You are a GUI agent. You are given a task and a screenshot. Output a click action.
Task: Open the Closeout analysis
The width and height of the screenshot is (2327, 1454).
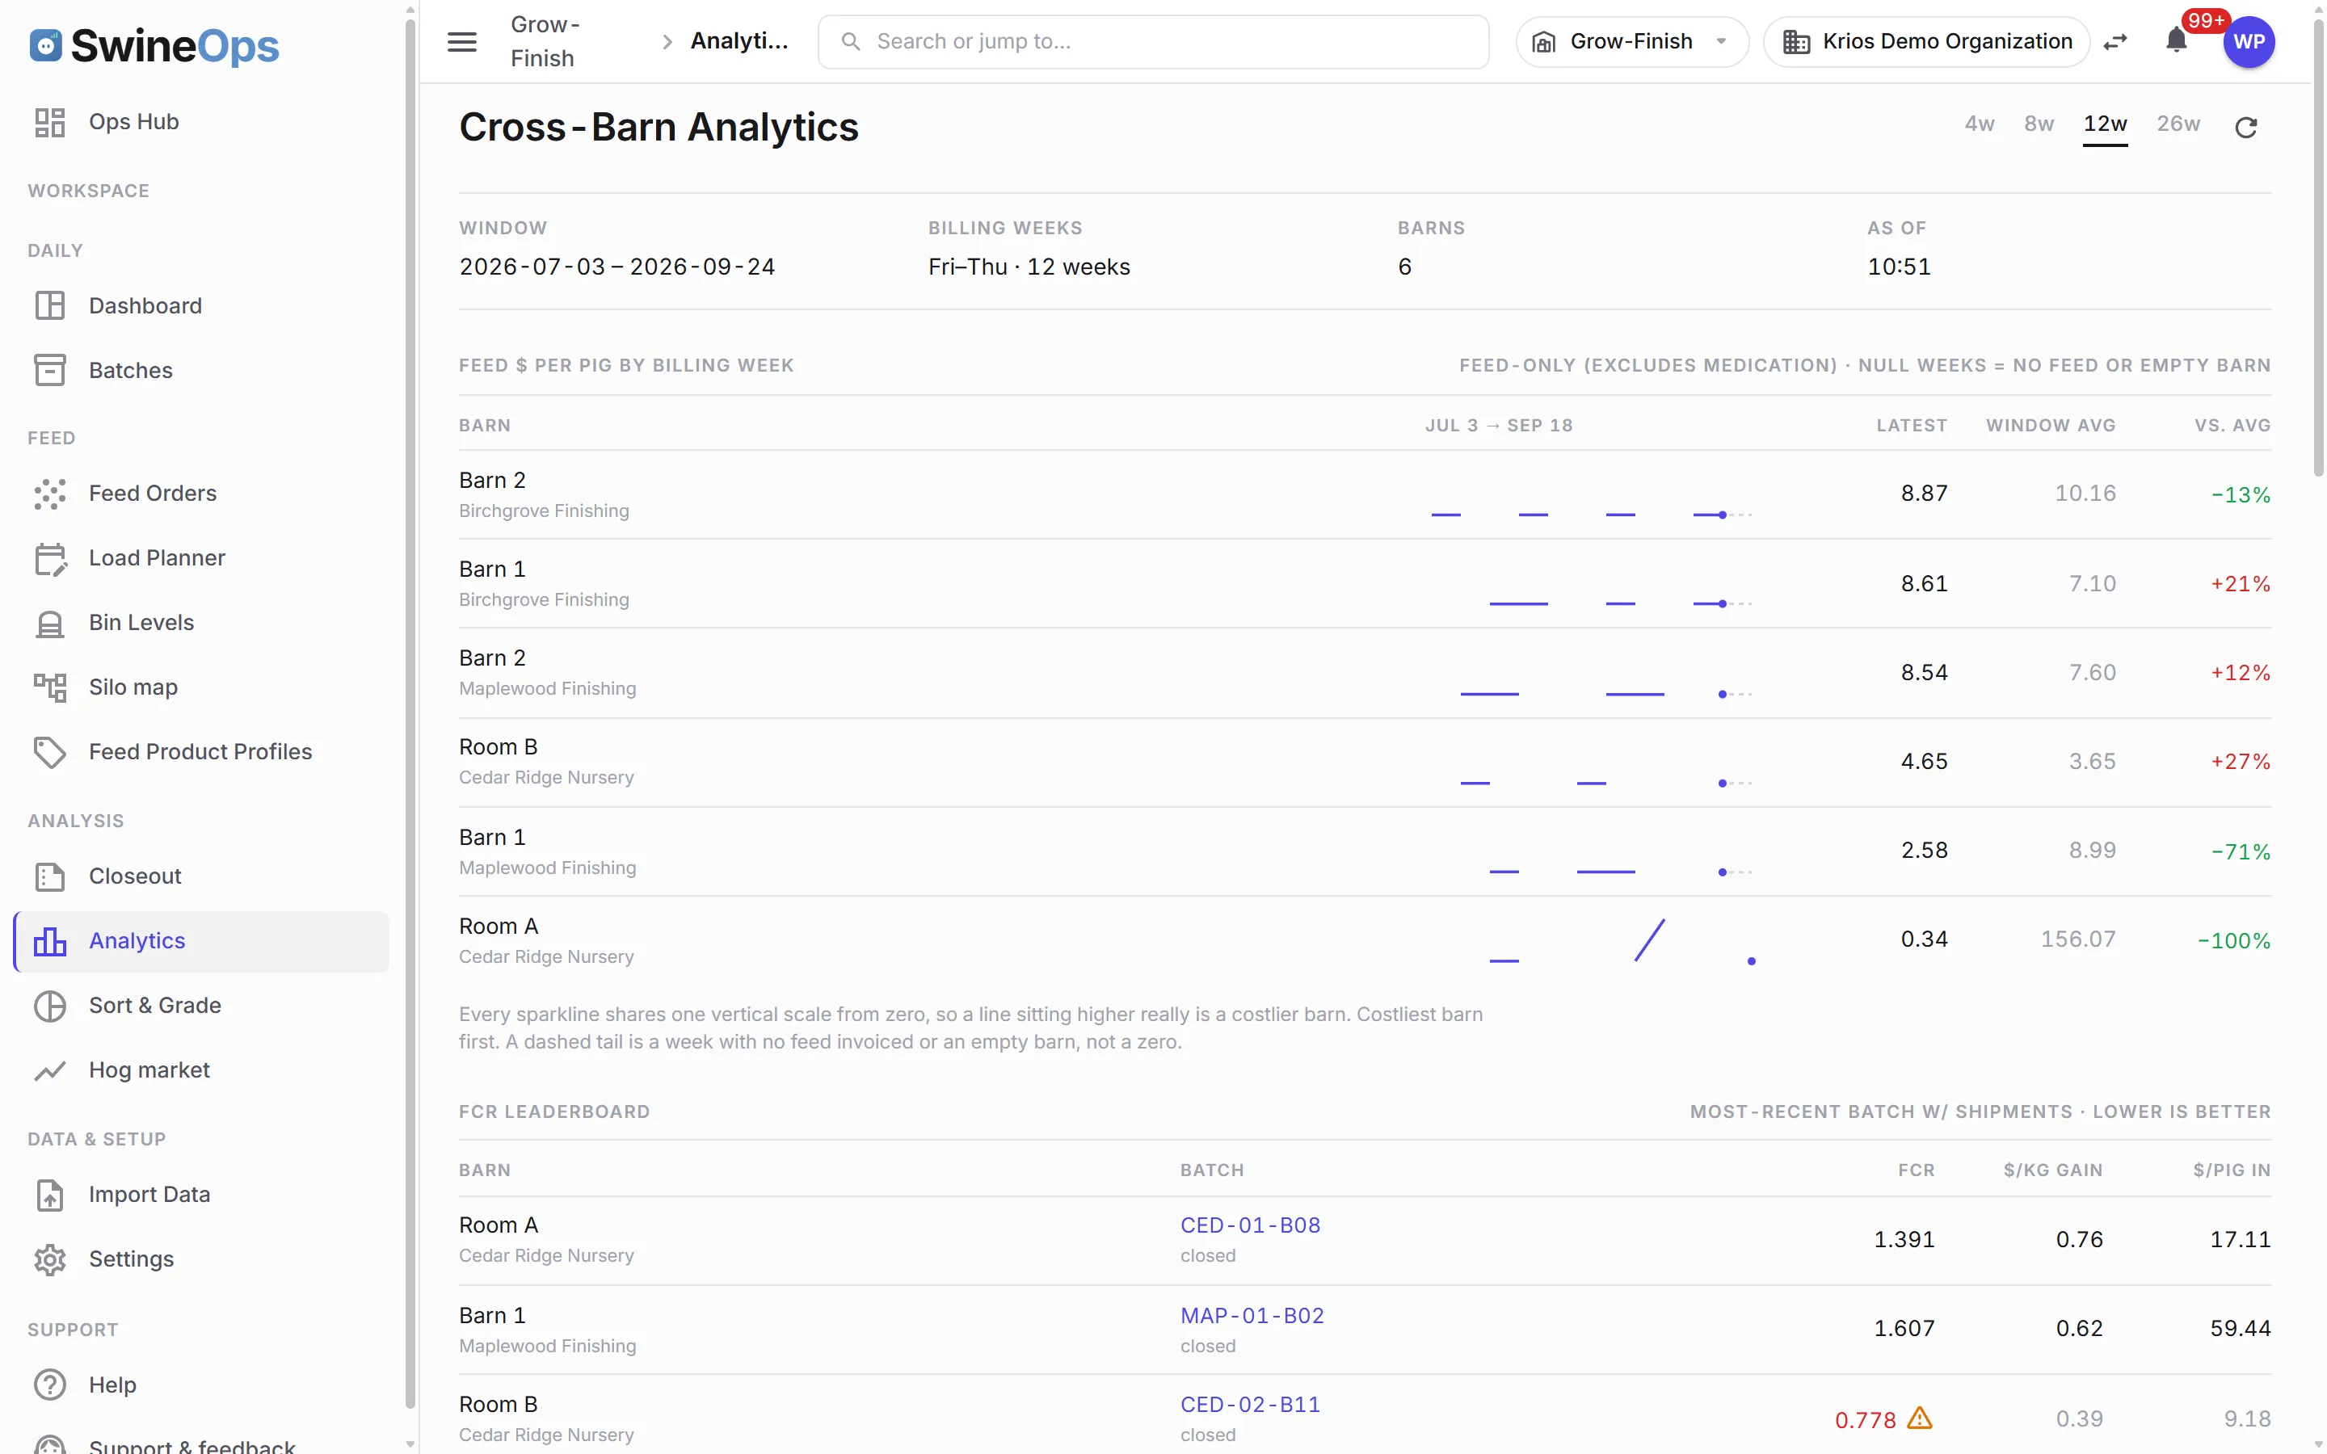coord(201,876)
